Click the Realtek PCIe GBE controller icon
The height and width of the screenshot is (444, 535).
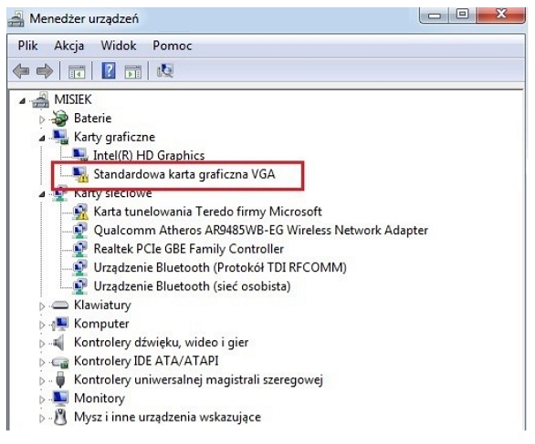(x=80, y=249)
